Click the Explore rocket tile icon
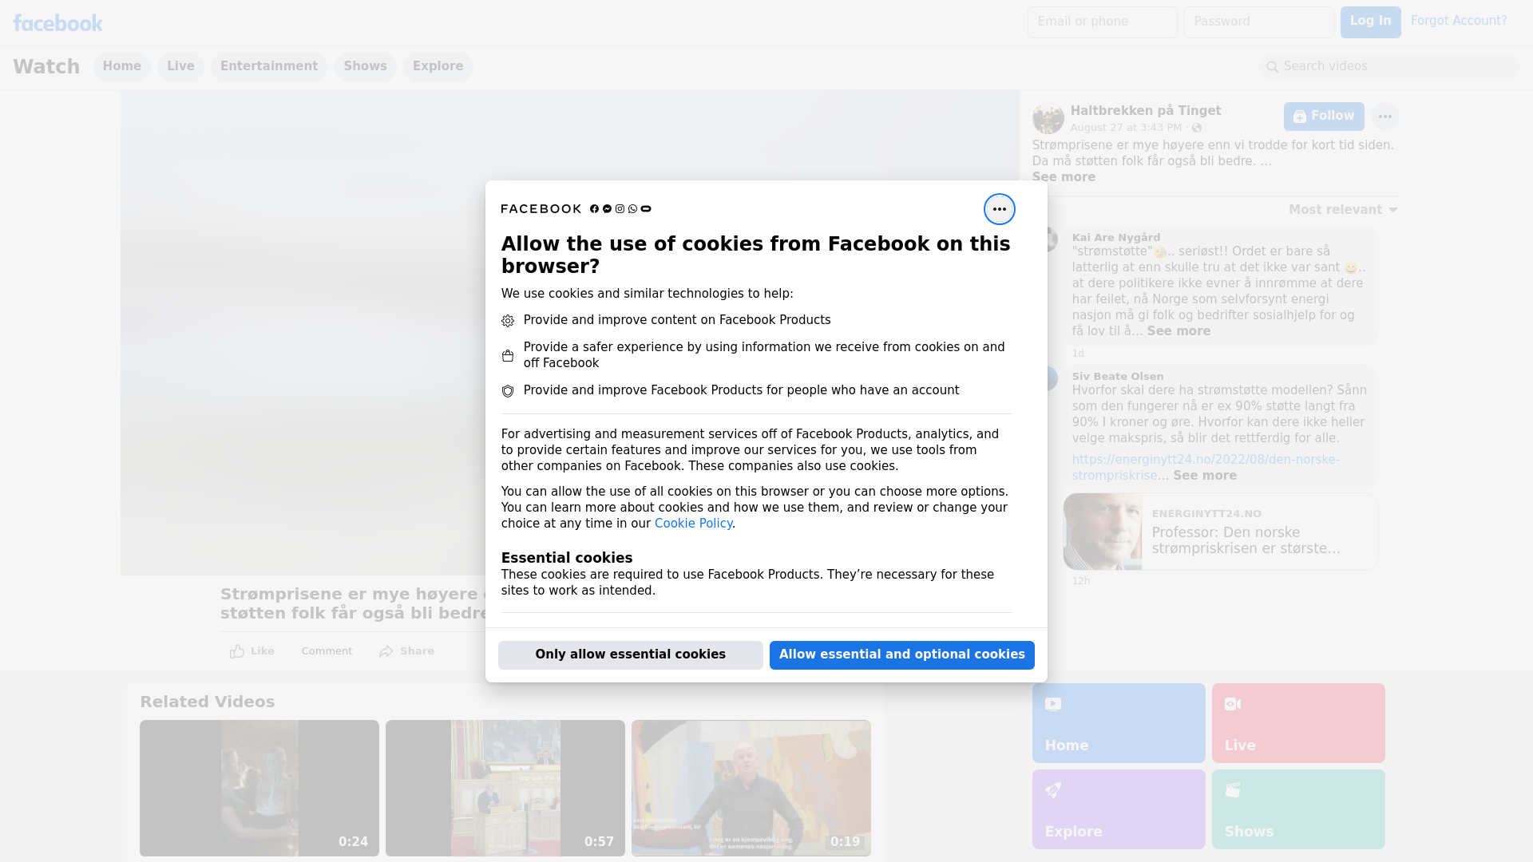Image resolution: width=1533 pixels, height=862 pixels. [1053, 790]
